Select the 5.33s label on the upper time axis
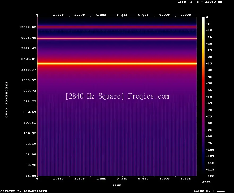234x193 pixels. click(122, 15)
